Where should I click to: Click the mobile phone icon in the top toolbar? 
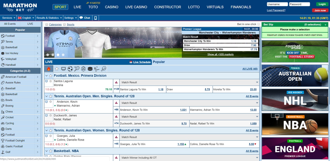pos(96,18)
